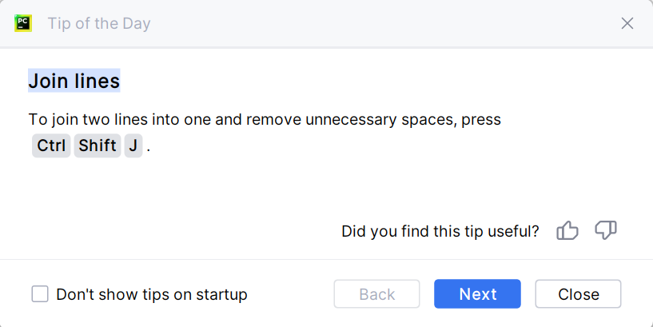This screenshot has width=653, height=327.
Task: Click the Shift key badge in the tip
Action: (98, 147)
